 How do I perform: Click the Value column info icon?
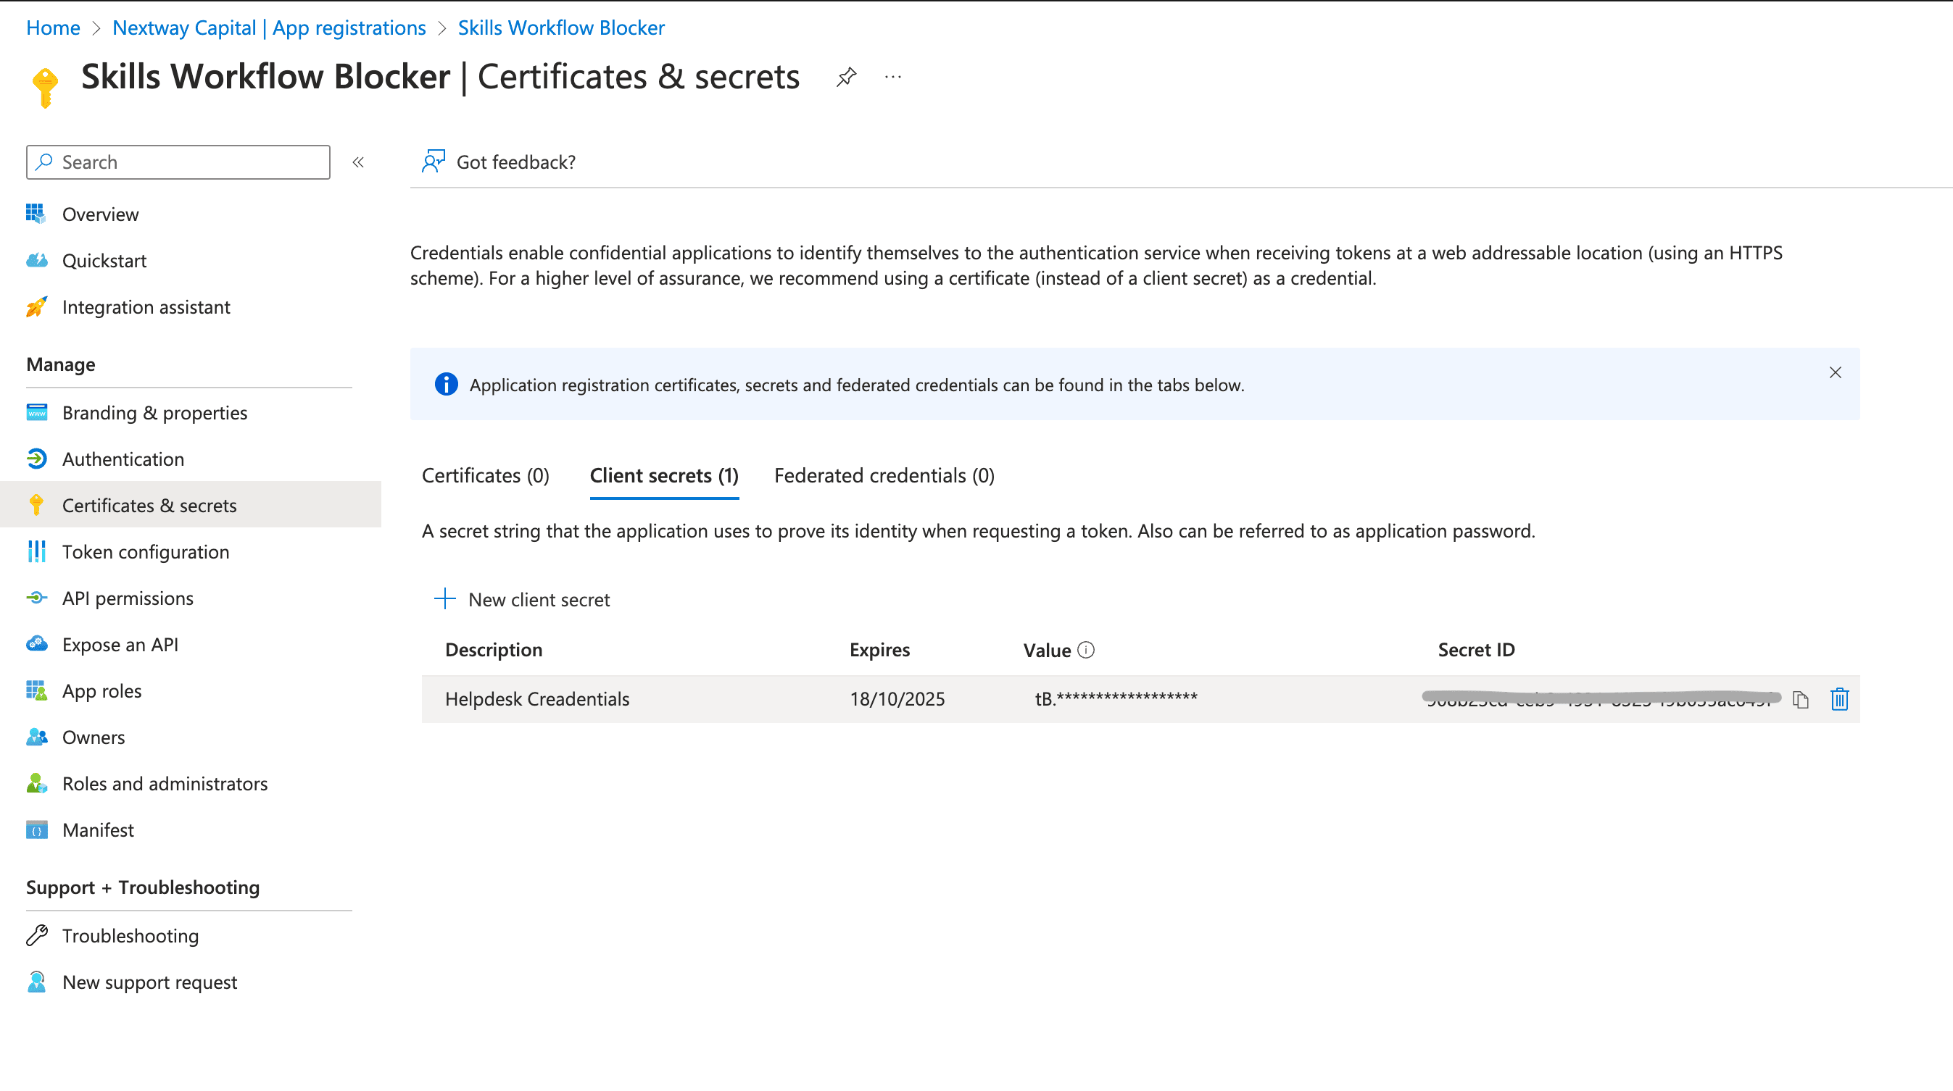[x=1086, y=650]
